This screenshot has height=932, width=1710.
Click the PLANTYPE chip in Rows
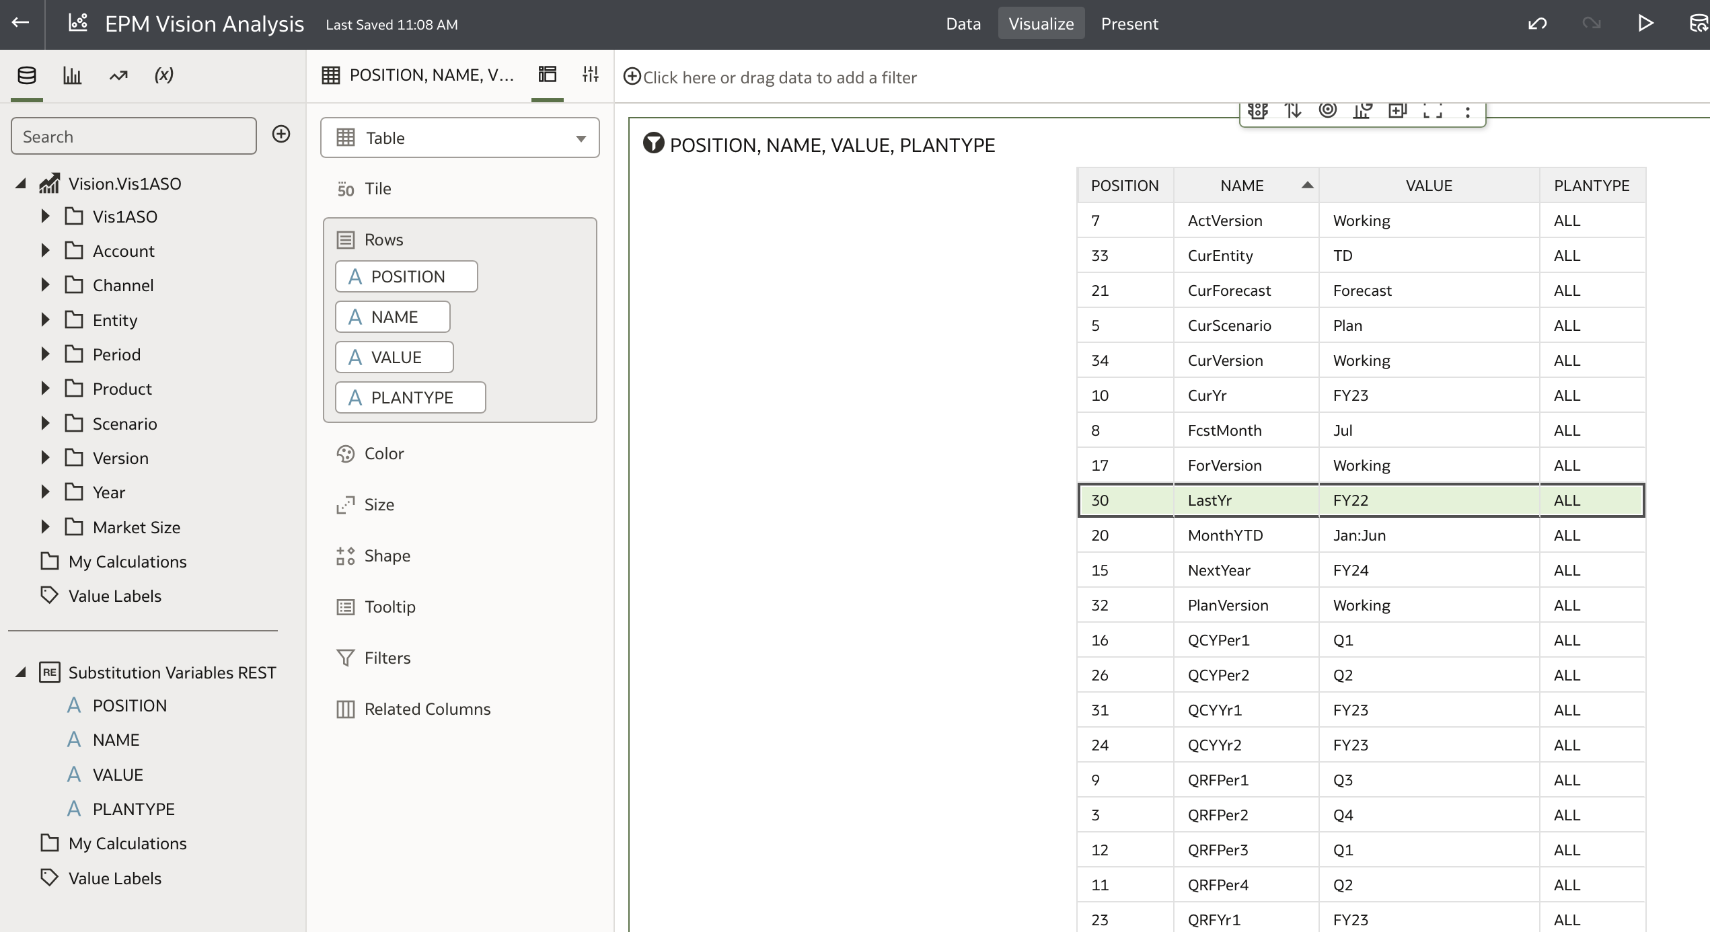(410, 397)
